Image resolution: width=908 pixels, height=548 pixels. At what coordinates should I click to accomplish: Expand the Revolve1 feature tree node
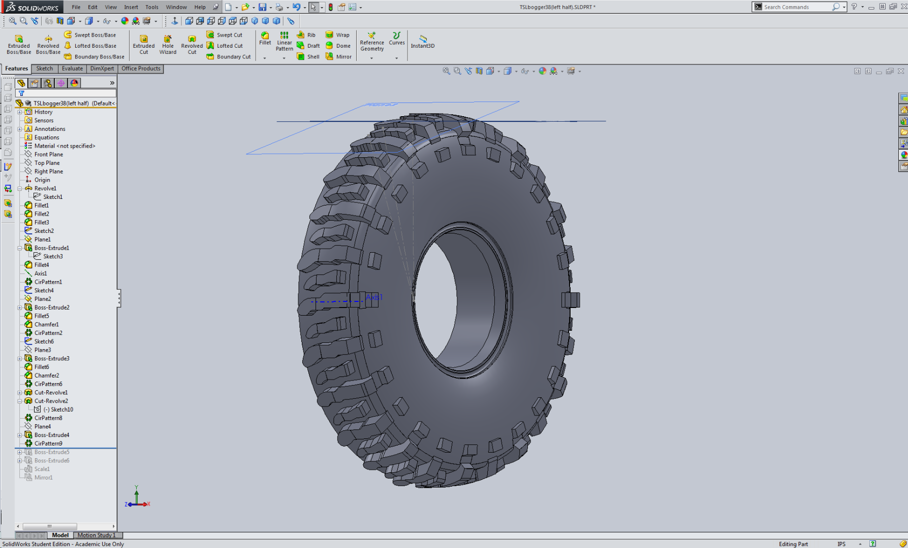(x=20, y=188)
